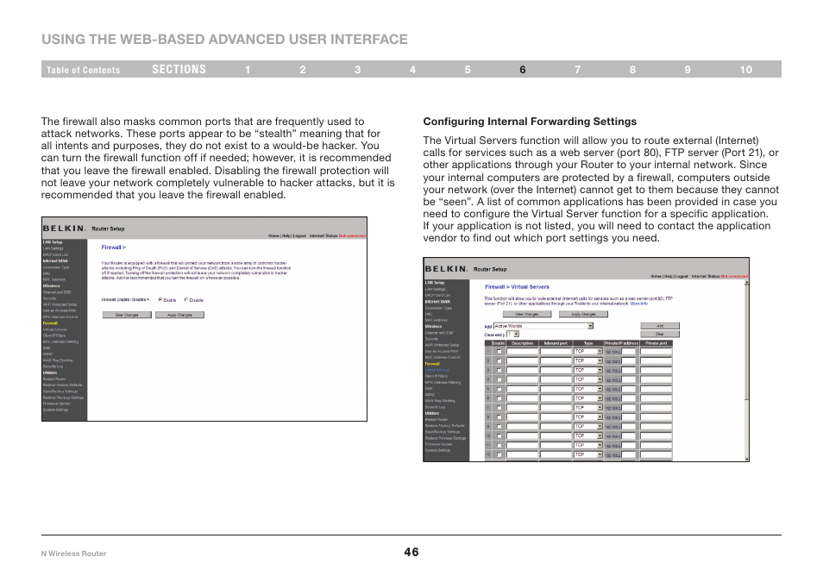The image size is (823, 576).
Task: Jump to section 5 in navigation bar
Action: pyautogui.click(x=468, y=70)
